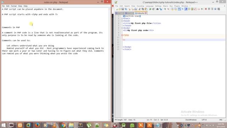Click Notepad vertical scrollbar up arrow
This screenshot has width=227, height=128.
(x=110, y=9)
